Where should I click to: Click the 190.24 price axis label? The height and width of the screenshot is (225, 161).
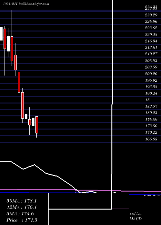(x=151, y=94)
